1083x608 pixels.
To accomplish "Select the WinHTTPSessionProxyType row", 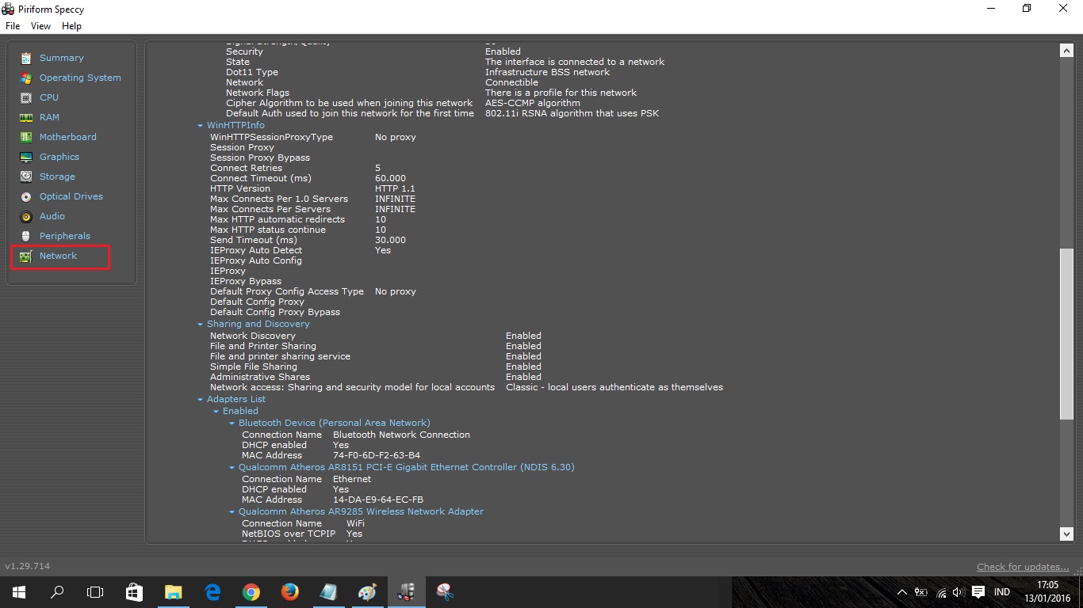I will 313,137.
